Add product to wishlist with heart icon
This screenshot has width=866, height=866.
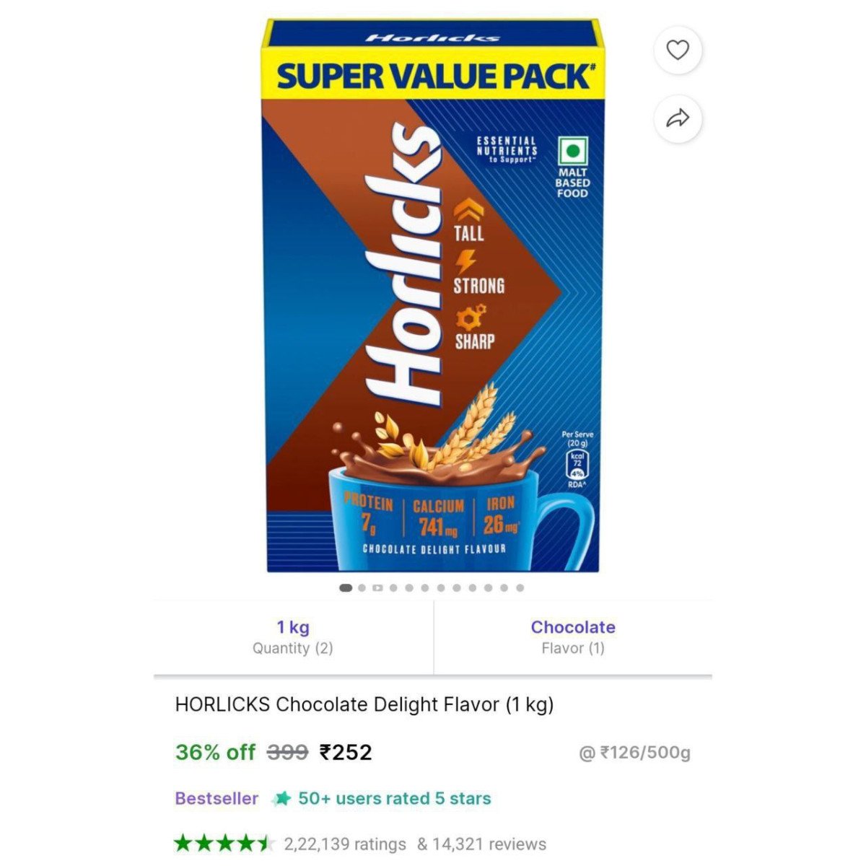click(x=678, y=50)
